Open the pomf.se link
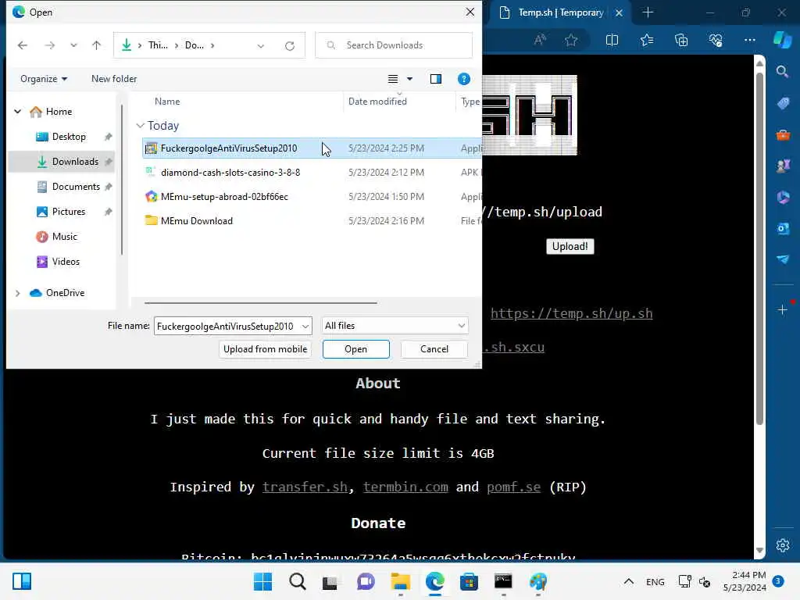 pyautogui.click(x=513, y=487)
